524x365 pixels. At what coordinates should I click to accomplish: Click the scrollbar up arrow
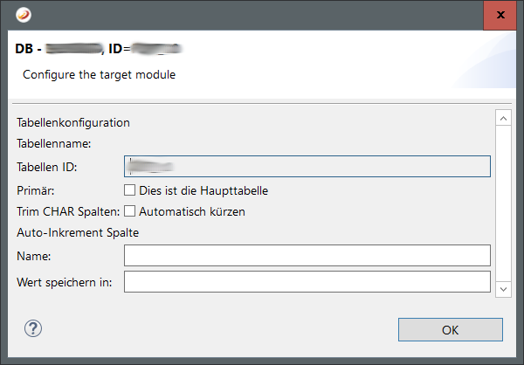pos(502,117)
